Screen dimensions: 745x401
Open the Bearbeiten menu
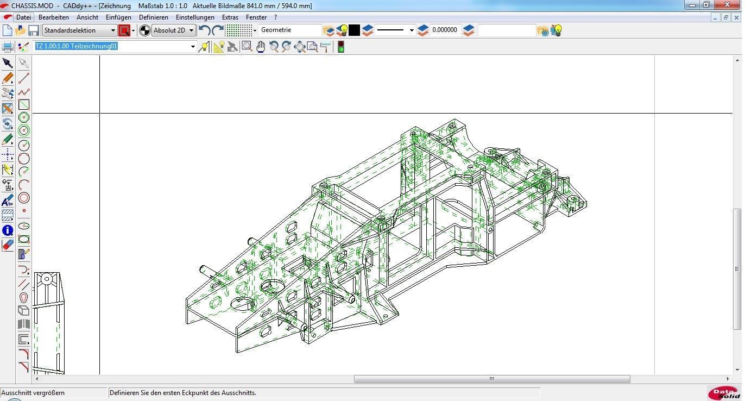(x=54, y=17)
